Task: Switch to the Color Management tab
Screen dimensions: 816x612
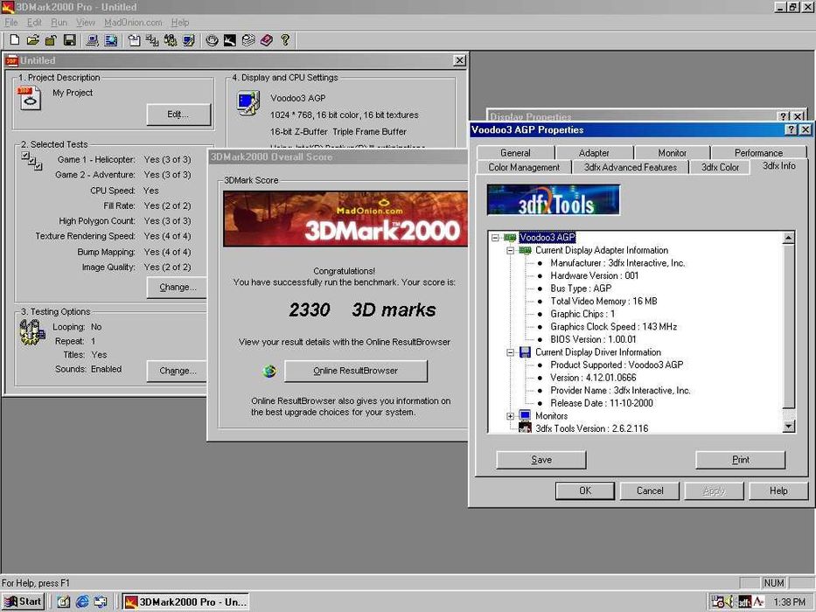Action: (524, 167)
